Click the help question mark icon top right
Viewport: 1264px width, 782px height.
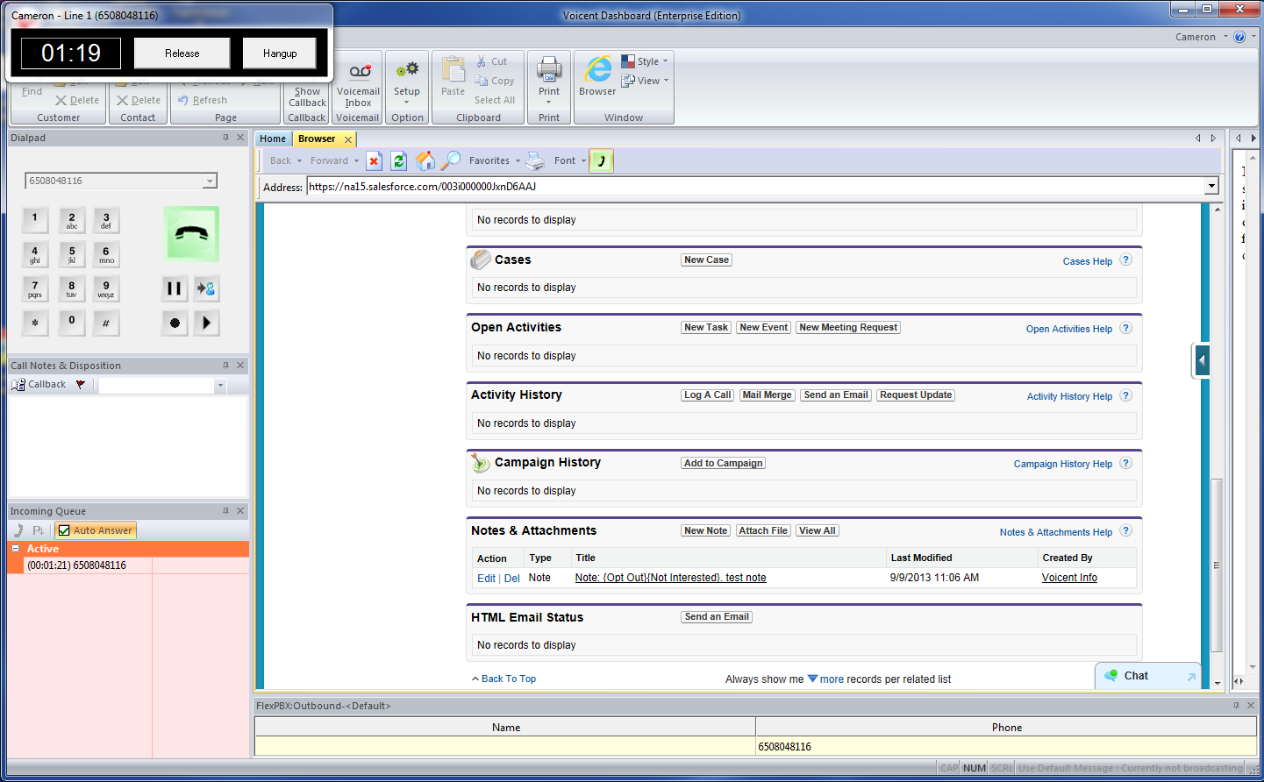(x=1239, y=37)
